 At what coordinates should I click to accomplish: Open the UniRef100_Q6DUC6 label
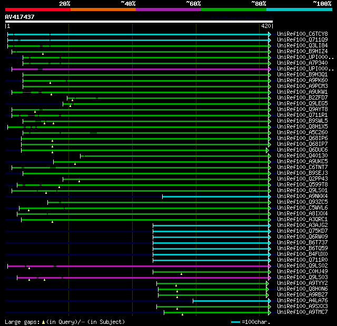click(x=302, y=150)
